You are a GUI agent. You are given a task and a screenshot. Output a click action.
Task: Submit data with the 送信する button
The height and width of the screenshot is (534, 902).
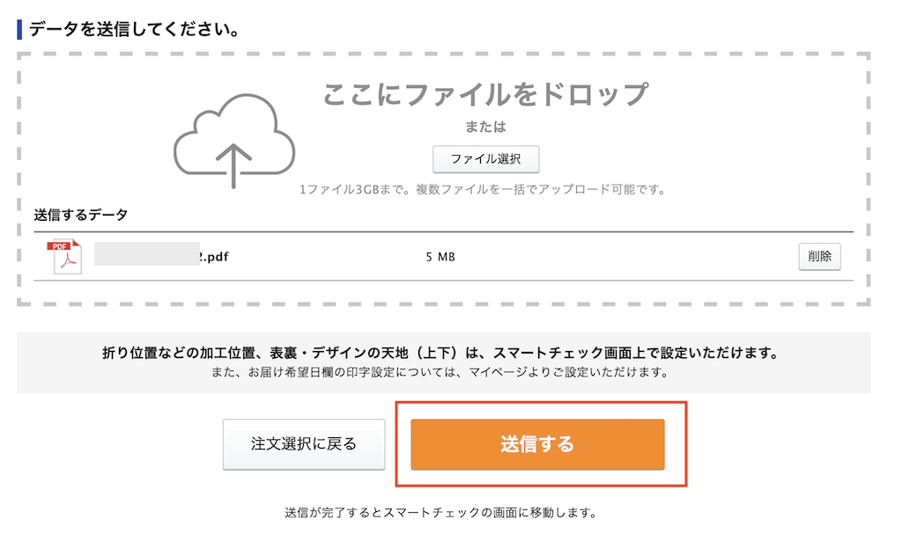tap(537, 444)
